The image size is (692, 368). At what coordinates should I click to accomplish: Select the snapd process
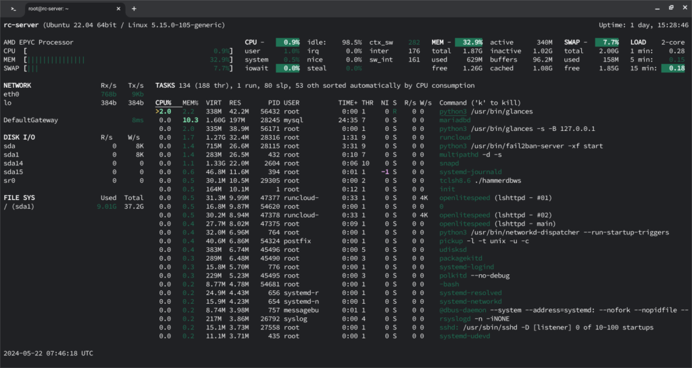point(449,163)
